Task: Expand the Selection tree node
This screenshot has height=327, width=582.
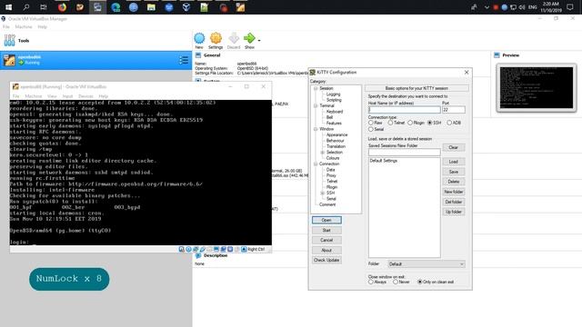Action: (x=323, y=153)
